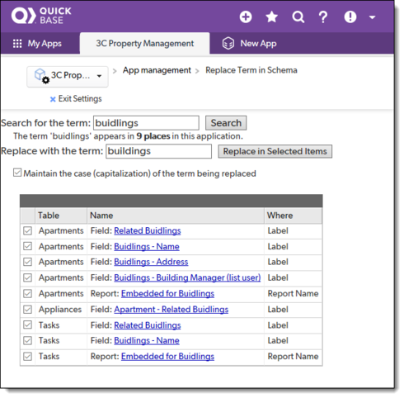The image size is (404, 398).
Task: Click Replace Term in Schema breadcrumb
Action: [251, 70]
